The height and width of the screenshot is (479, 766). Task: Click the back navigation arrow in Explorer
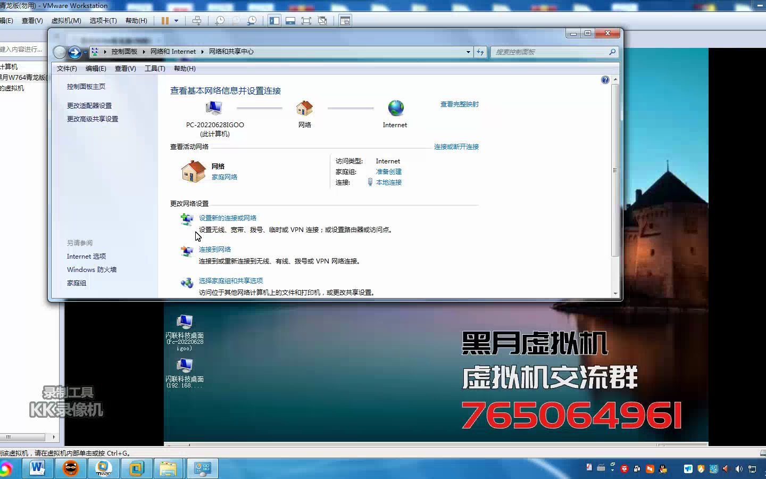coord(59,52)
